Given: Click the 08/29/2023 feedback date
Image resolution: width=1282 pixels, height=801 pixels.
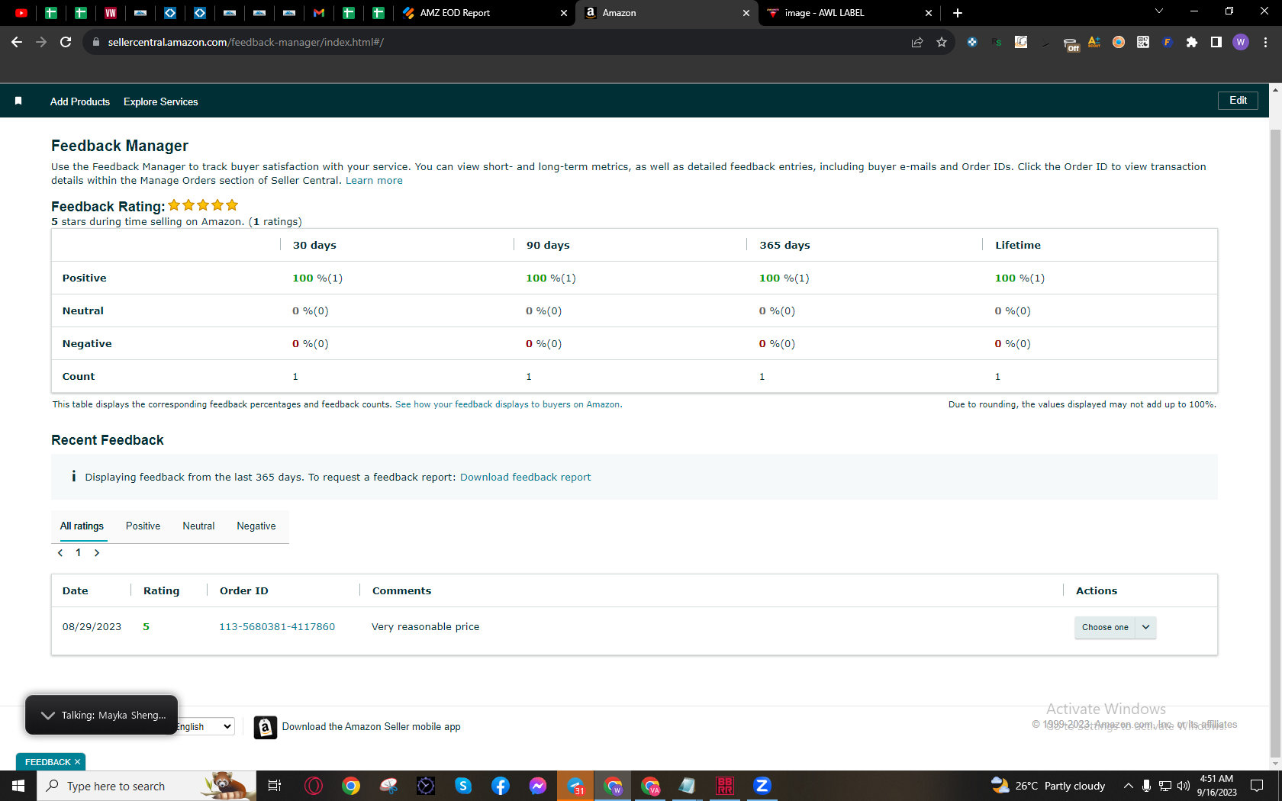Looking at the screenshot, I should 92,627.
